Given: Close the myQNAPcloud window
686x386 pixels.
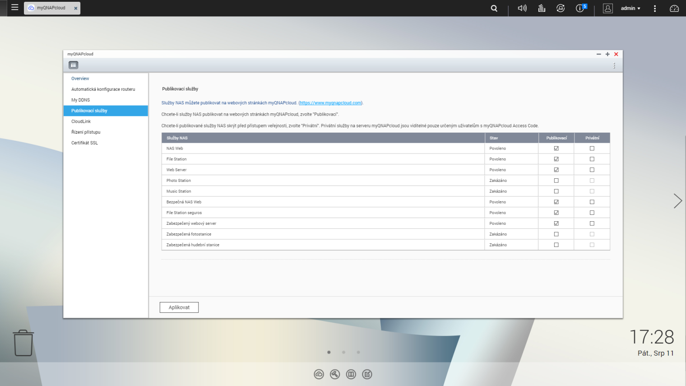Looking at the screenshot, I should 616,54.
